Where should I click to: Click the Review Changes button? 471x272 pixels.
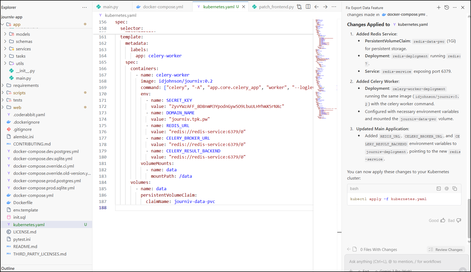pos(446,250)
